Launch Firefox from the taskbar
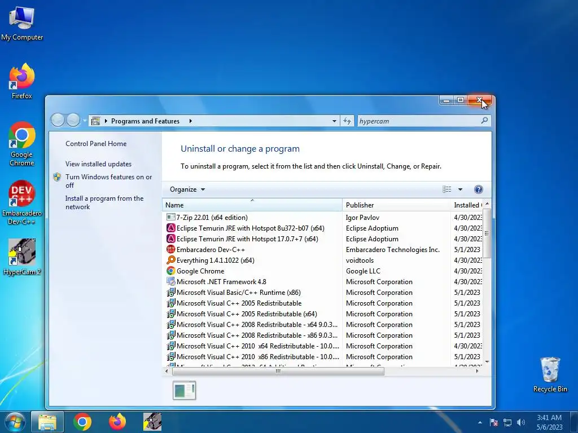Viewport: 578px width, 433px height. coord(117,422)
